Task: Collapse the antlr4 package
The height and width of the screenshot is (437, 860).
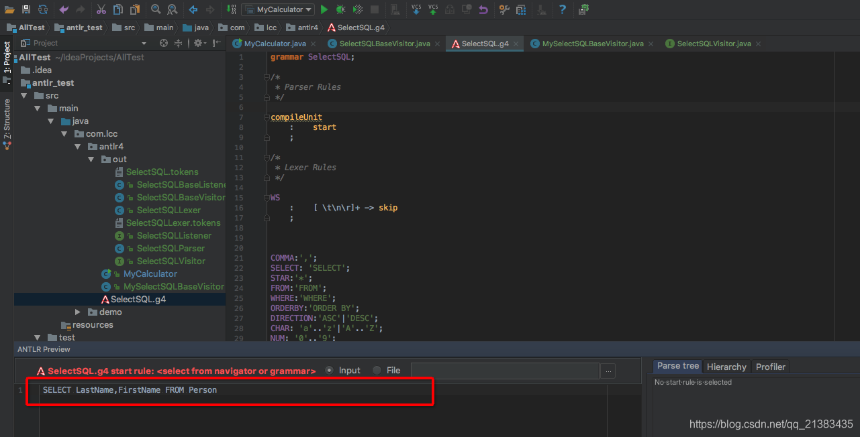Action: (78, 147)
